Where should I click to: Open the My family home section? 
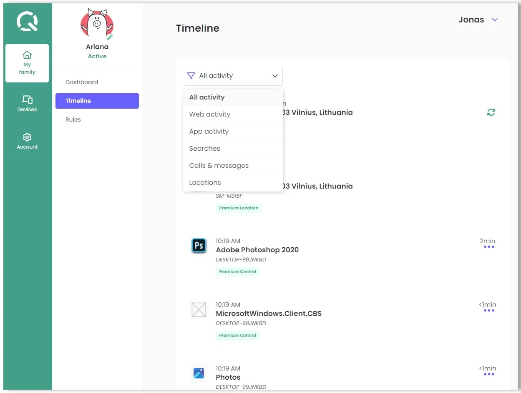point(27,63)
